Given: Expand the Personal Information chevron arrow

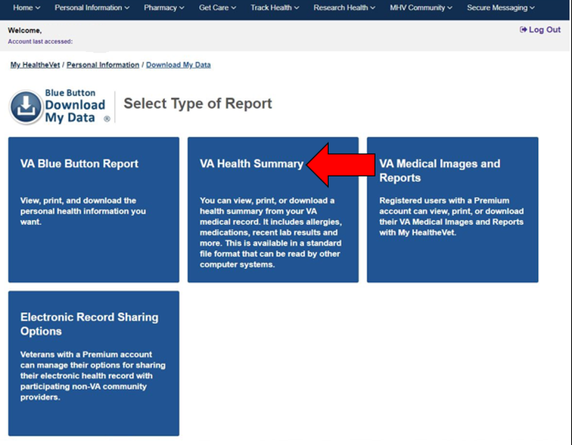Looking at the screenshot, I should click(127, 8).
